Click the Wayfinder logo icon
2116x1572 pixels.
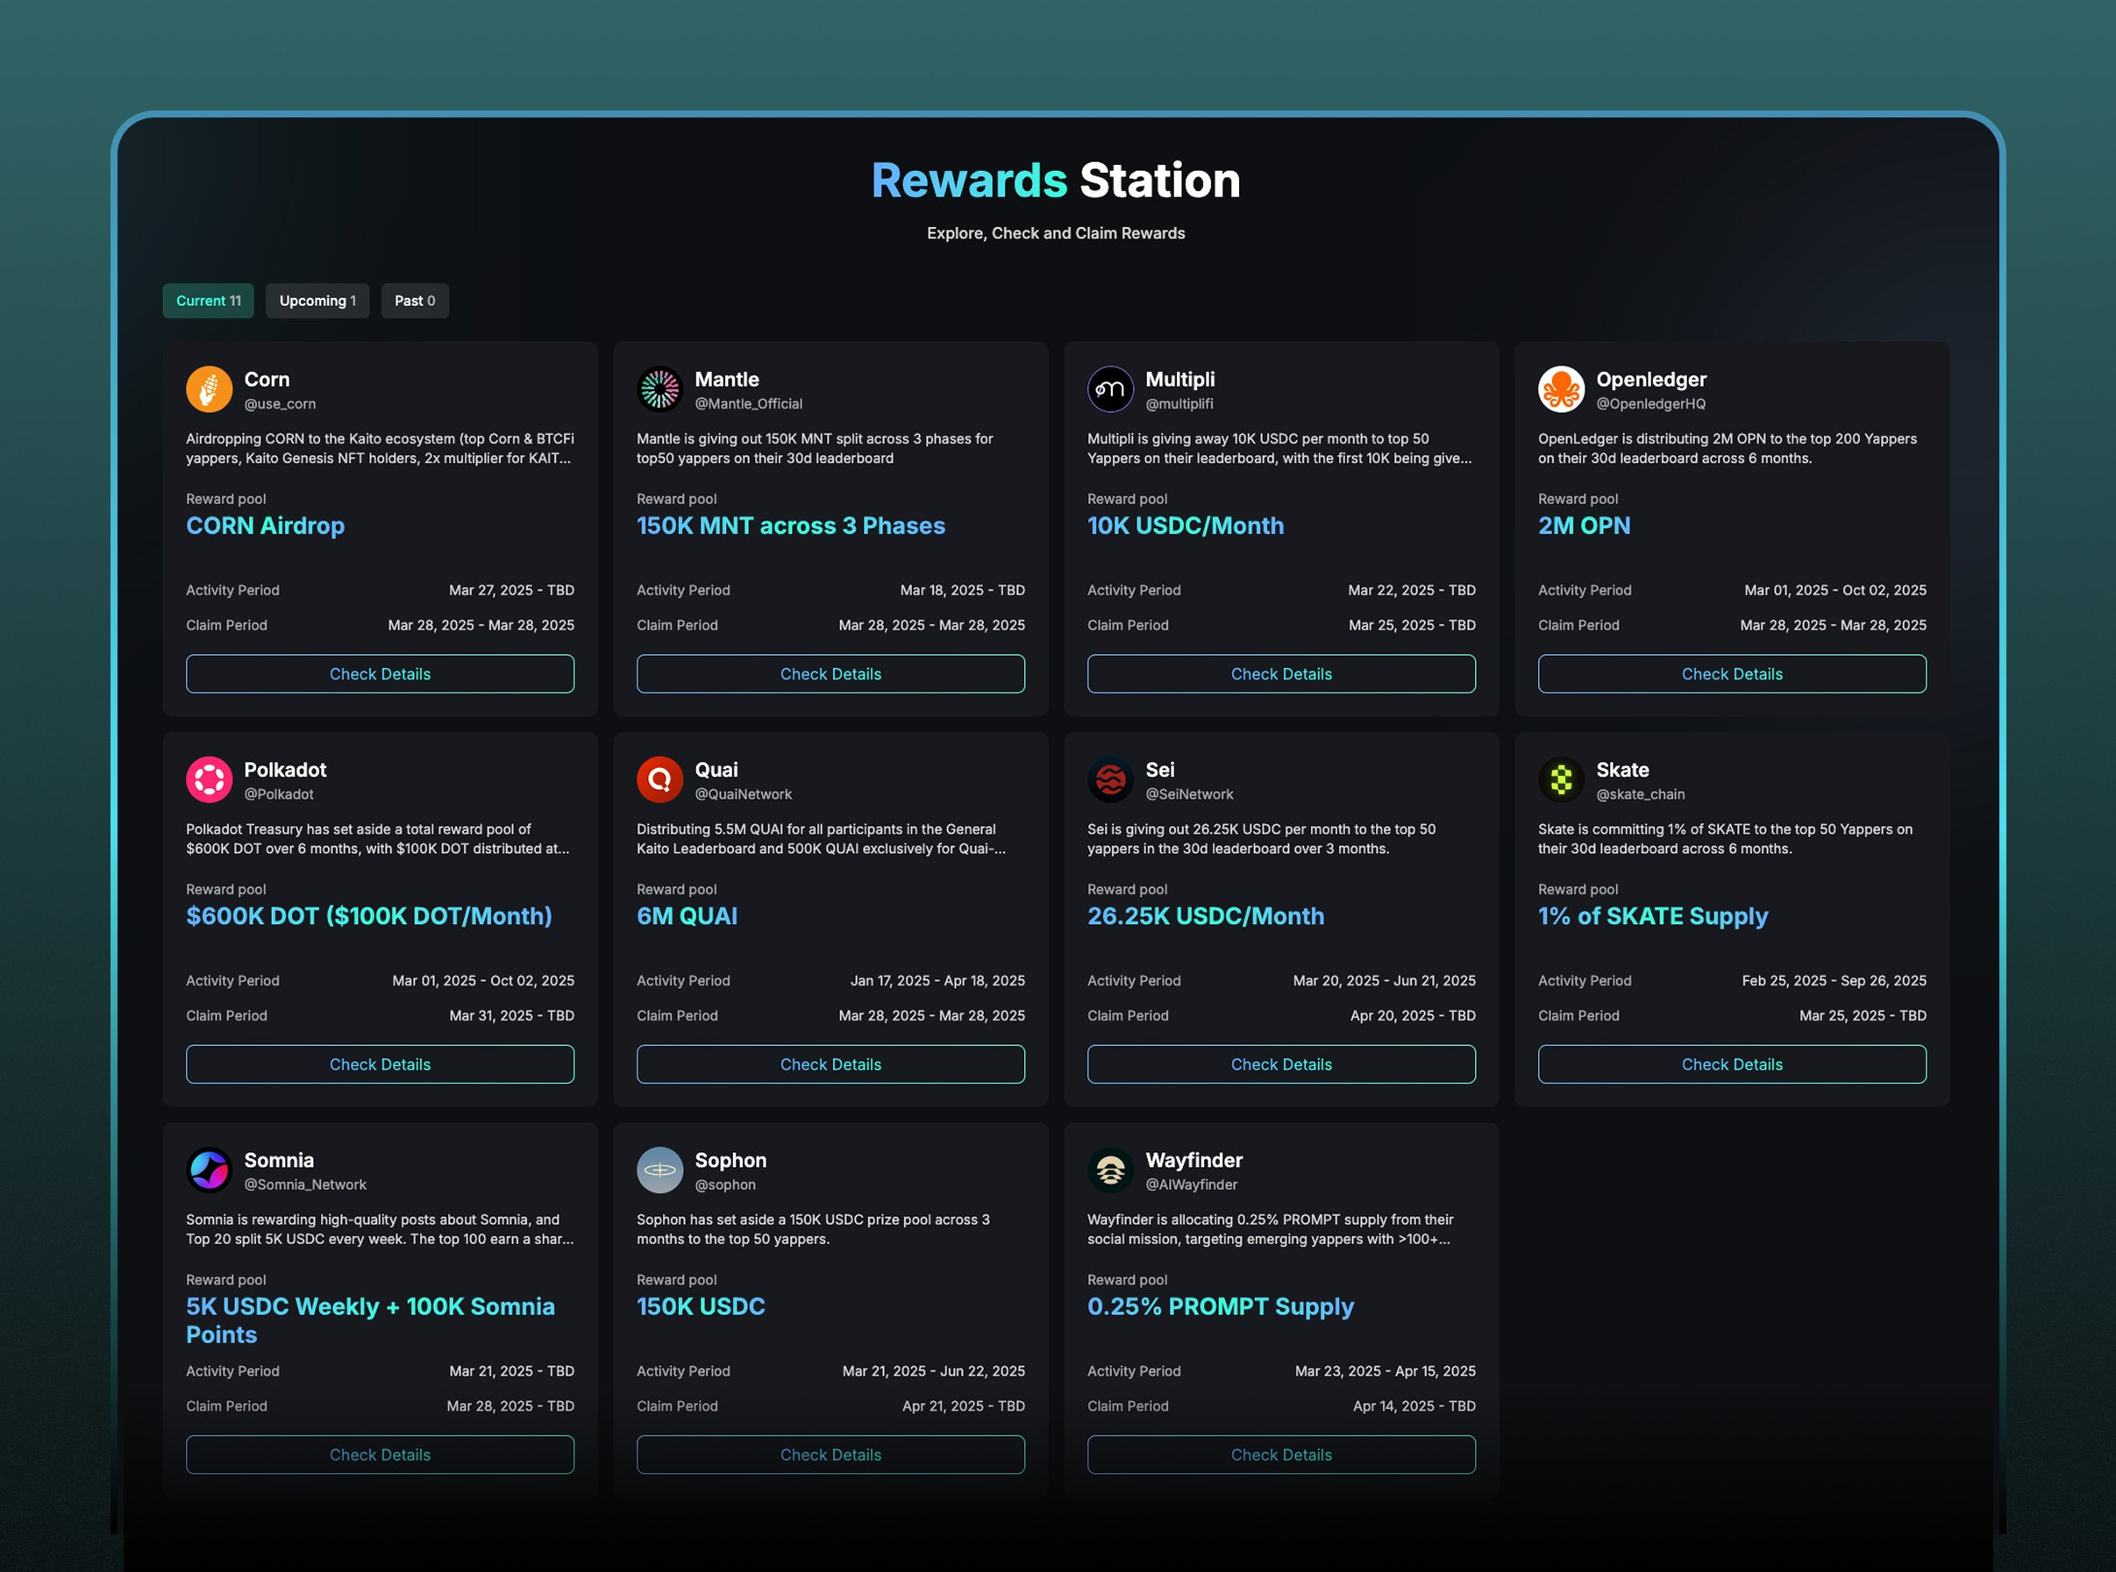pos(1110,1170)
